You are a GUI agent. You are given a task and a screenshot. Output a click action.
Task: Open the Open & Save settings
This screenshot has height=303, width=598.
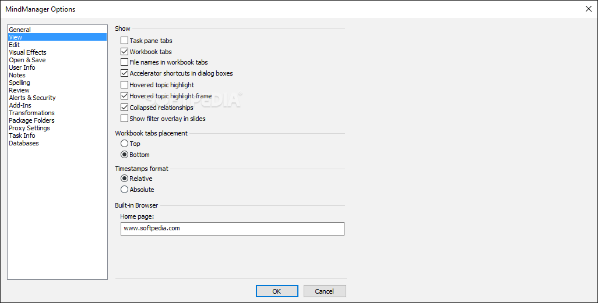click(x=27, y=60)
